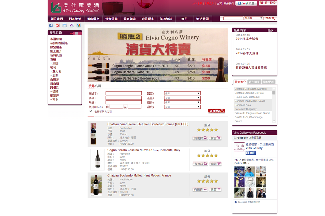The height and width of the screenshot is (216, 325).
Task: Open the 會員優惠 menu item
Action: point(148,19)
